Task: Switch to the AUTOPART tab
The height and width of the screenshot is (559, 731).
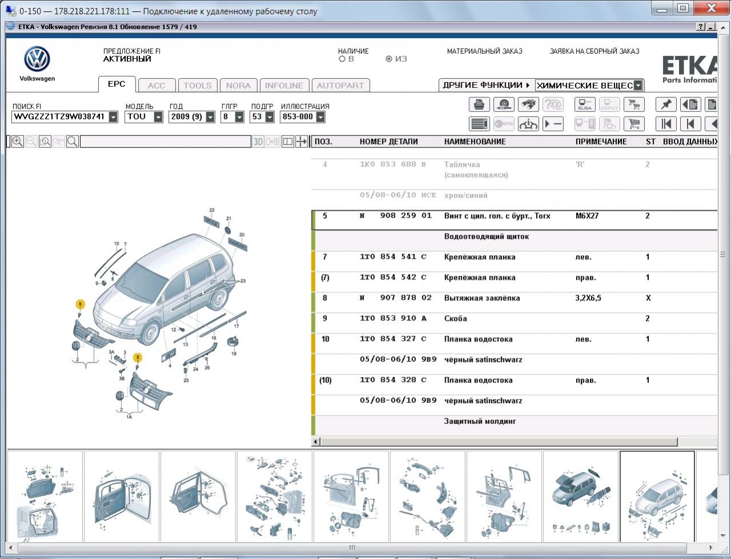Action: [340, 86]
